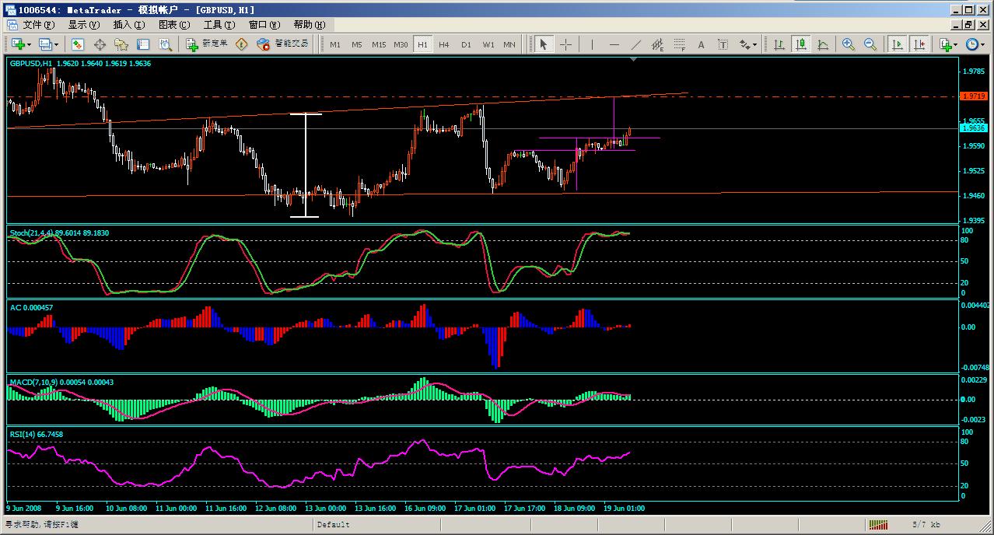Select the text label T tool
Screen dimensions: 994x535
click(x=723, y=44)
